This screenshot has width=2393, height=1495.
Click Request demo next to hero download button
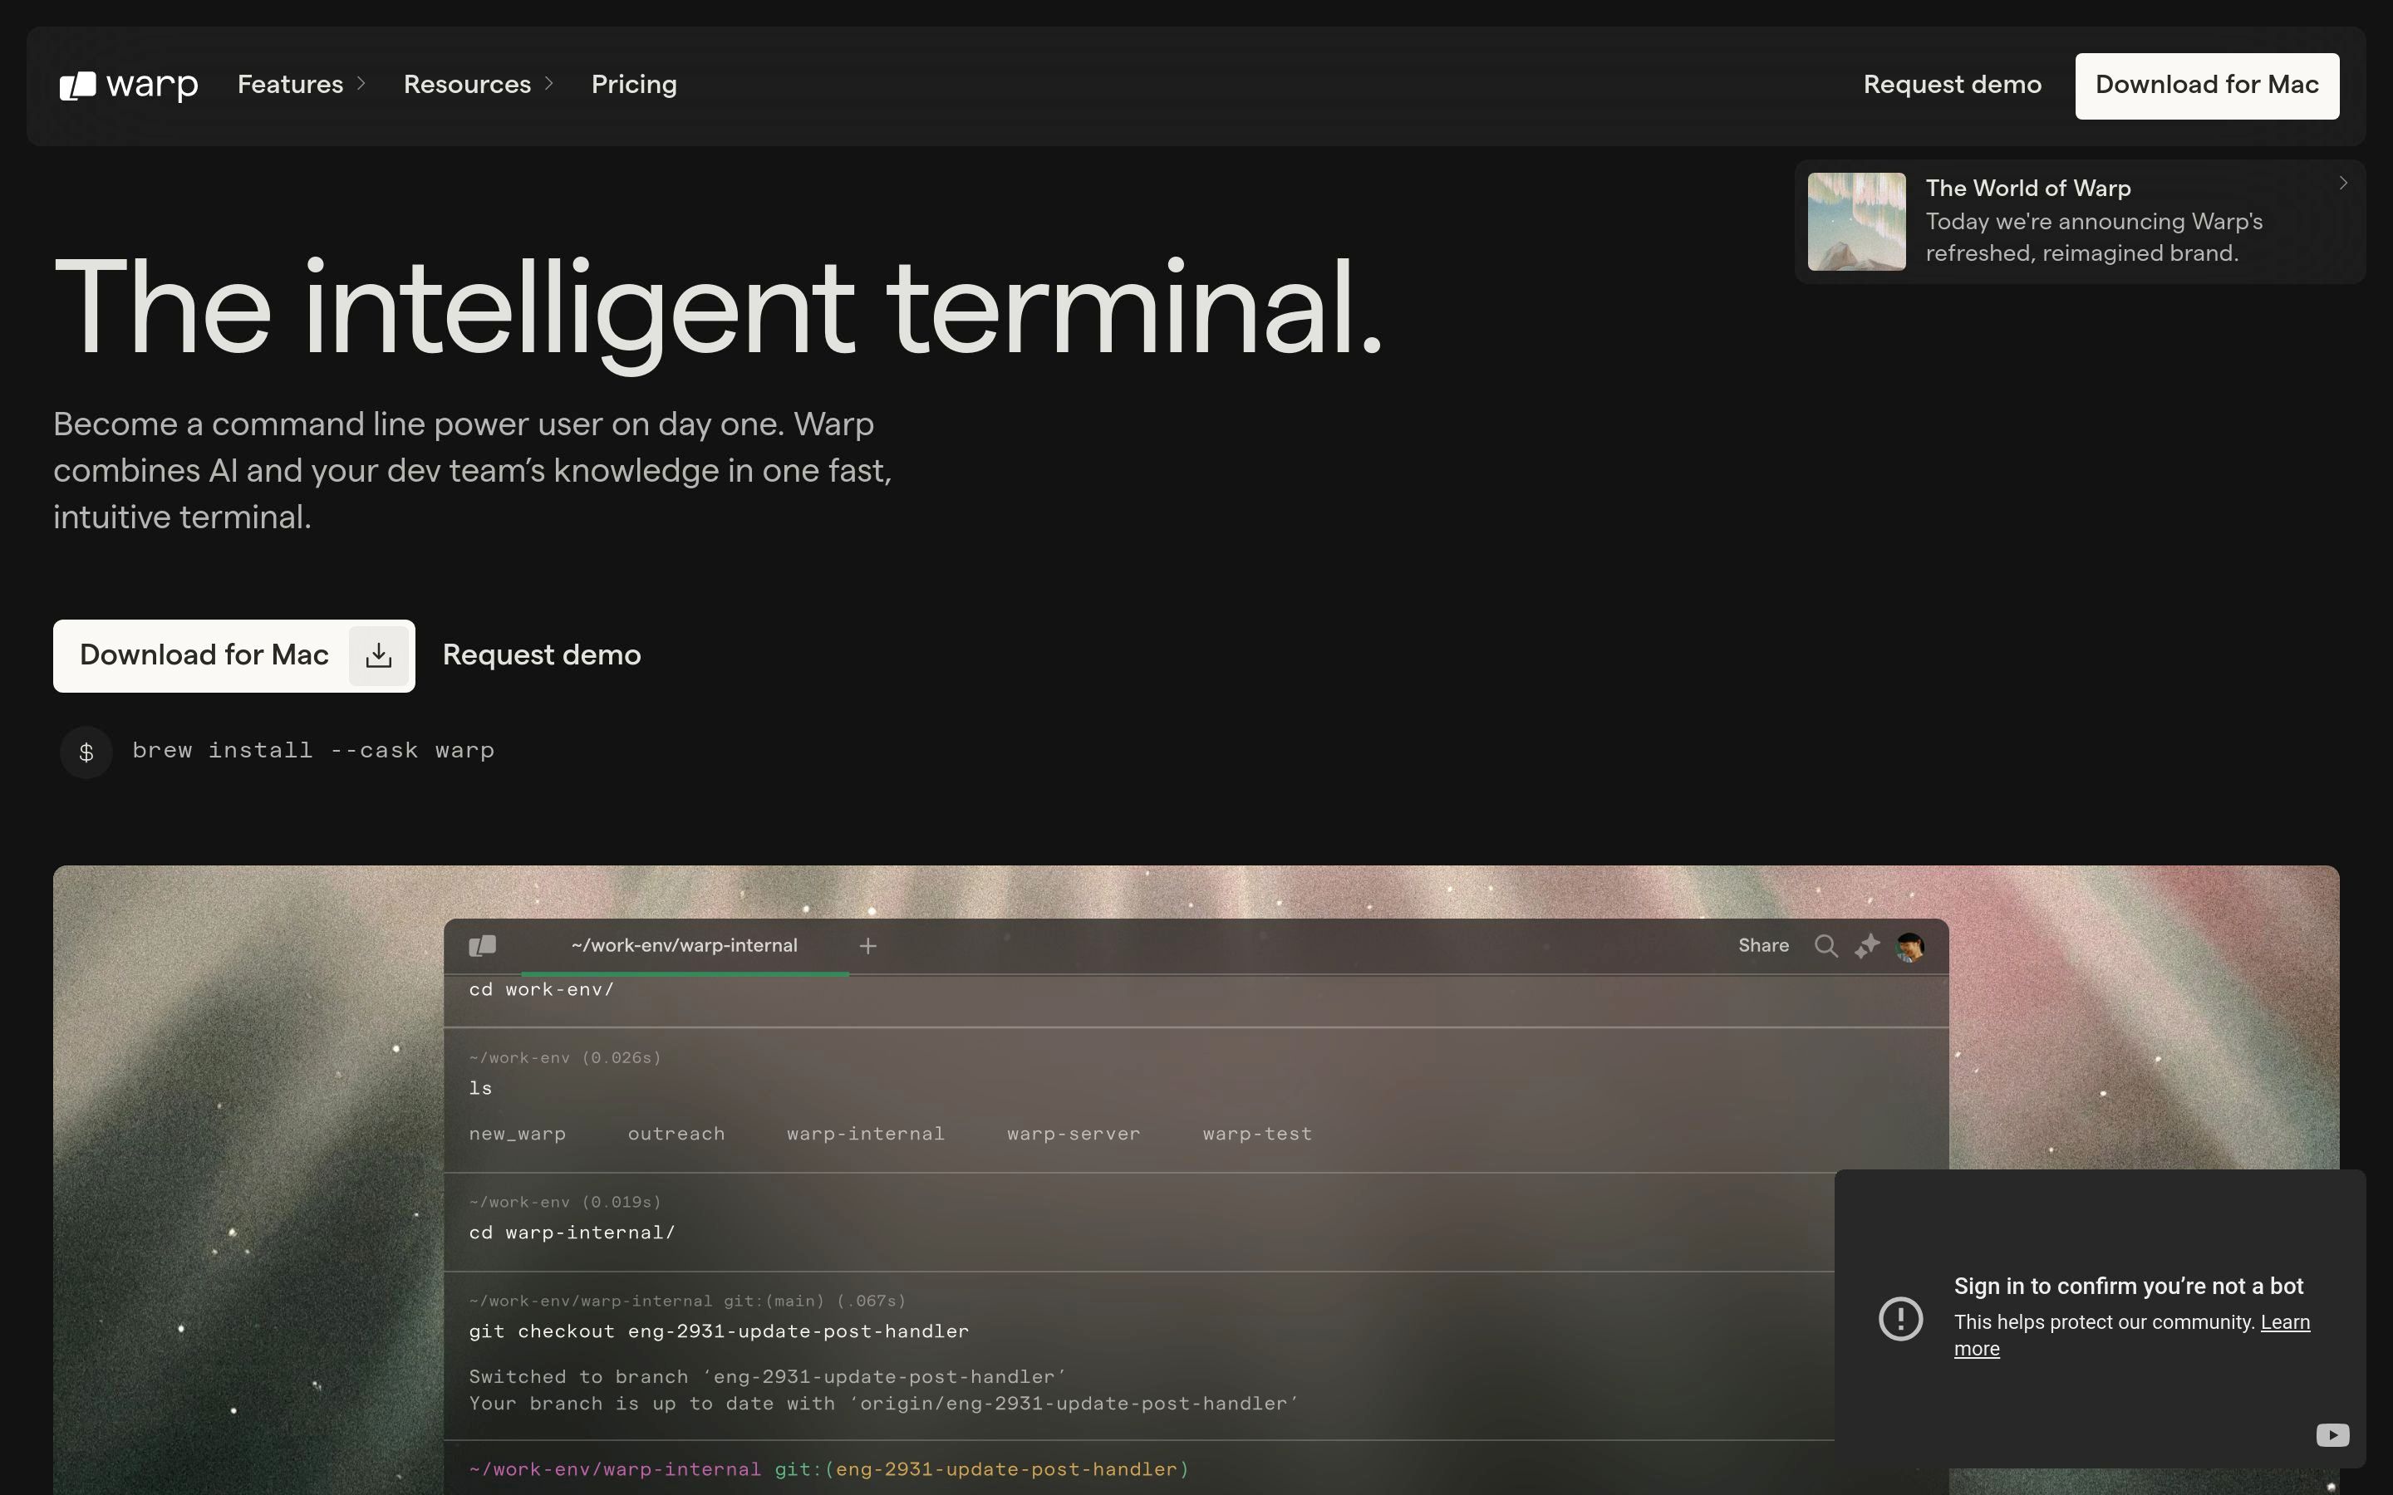[541, 655]
